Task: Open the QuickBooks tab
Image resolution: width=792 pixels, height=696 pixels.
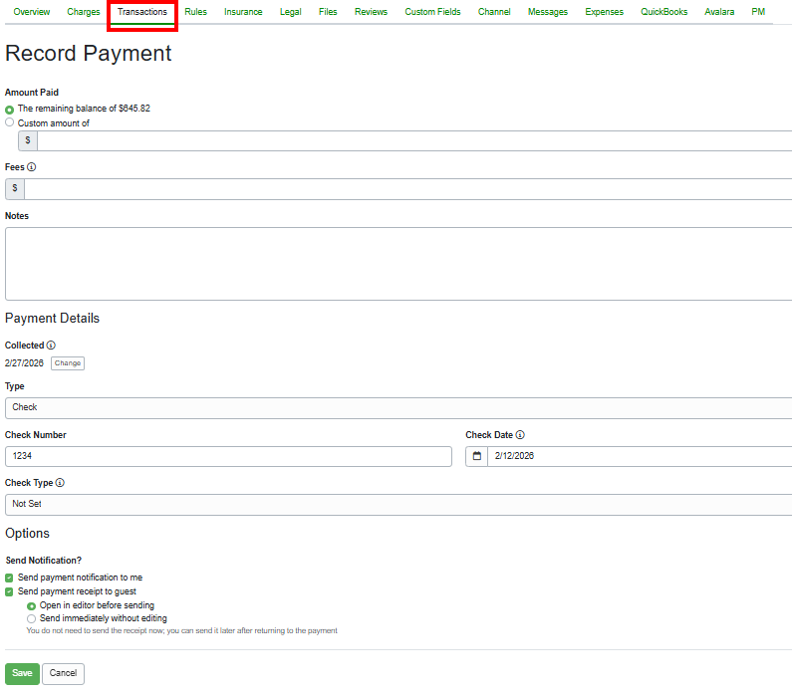Action: [663, 12]
